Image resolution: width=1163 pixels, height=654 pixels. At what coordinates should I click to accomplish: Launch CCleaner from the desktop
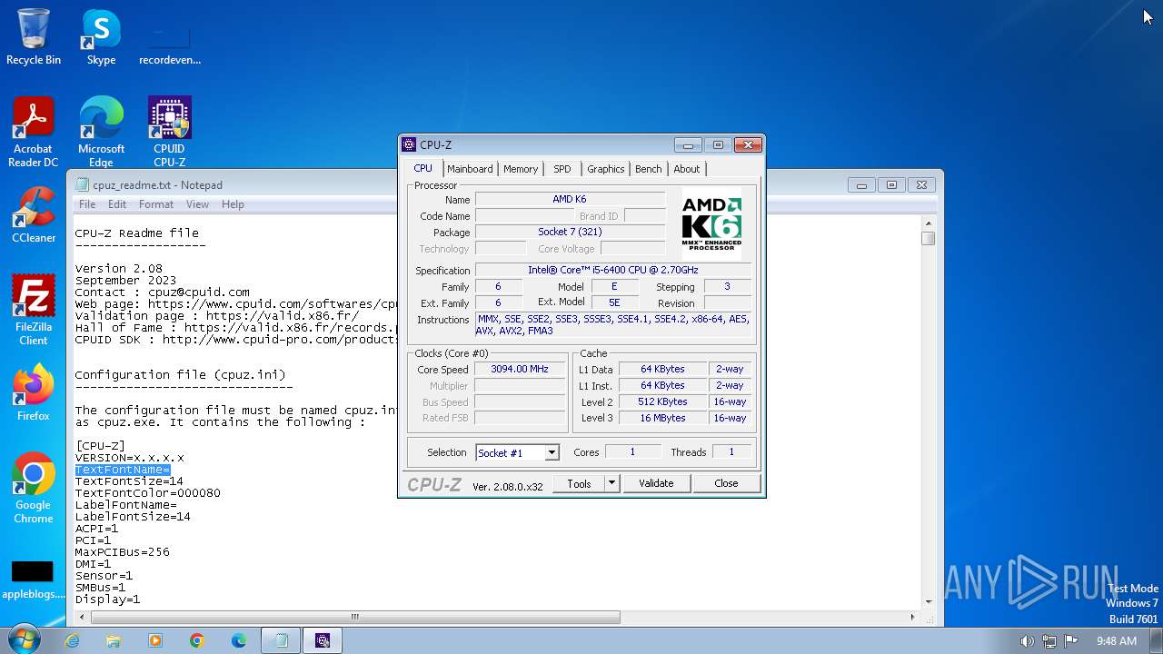[x=34, y=215]
